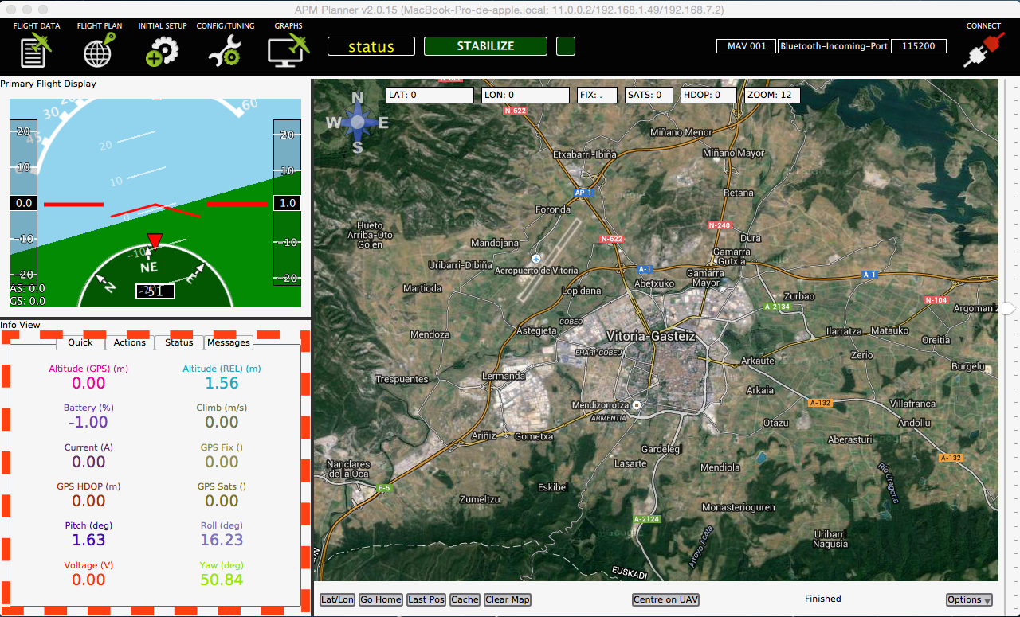
Task: Open the Bluetooth-Incoming-Port serial port selector
Action: [834, 46]
